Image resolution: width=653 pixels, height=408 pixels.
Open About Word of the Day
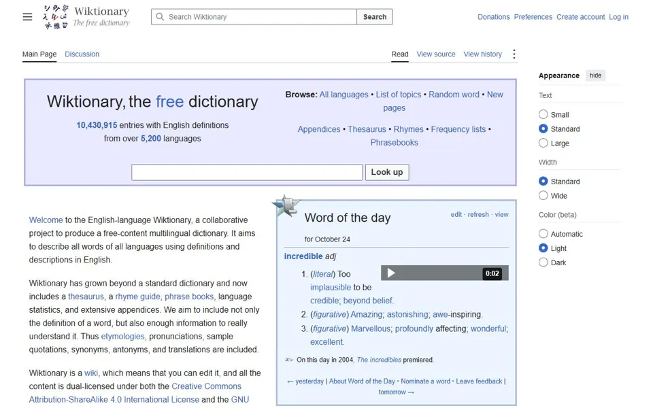click(362, 381)
